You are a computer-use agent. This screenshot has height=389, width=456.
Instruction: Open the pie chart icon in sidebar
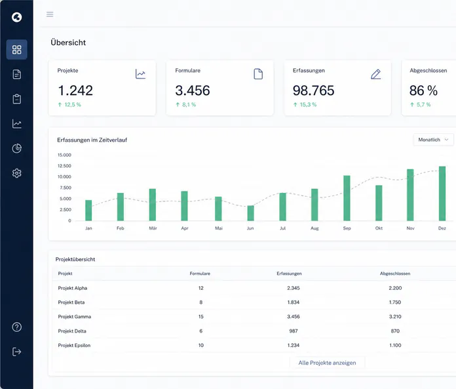(x=16, y=148)
